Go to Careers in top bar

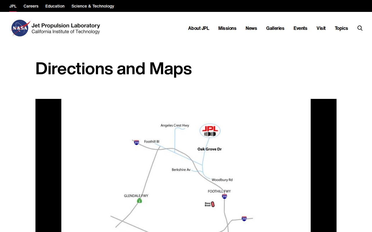point(31,6)
